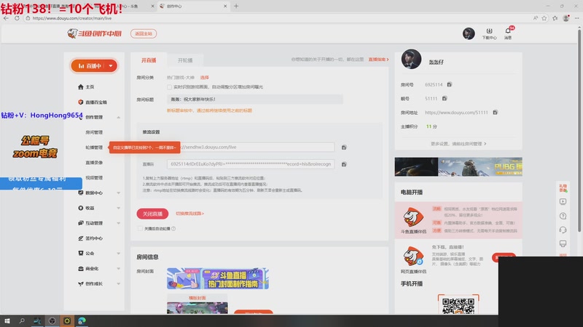Add this page to browser favorites star
This screenshot has width=583, height=327.
tap(544, 18)
